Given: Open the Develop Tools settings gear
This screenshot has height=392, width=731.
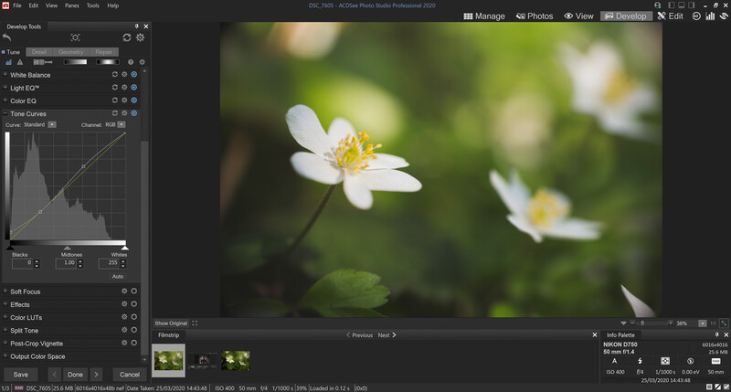Looking at the screenshot, I should (x=141, y=37).
